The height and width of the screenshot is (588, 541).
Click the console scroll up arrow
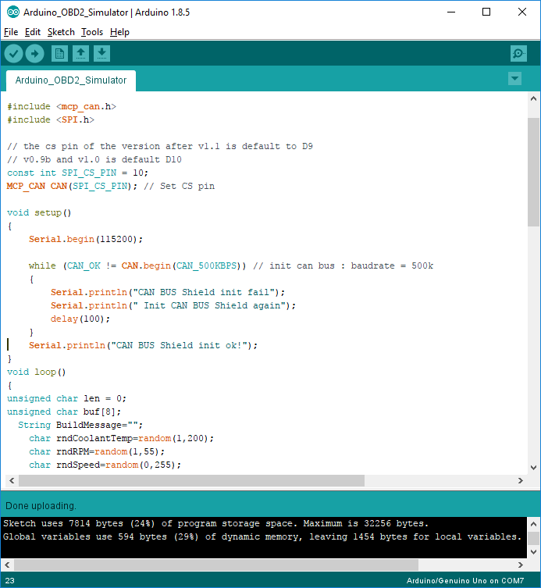(534, 524)
